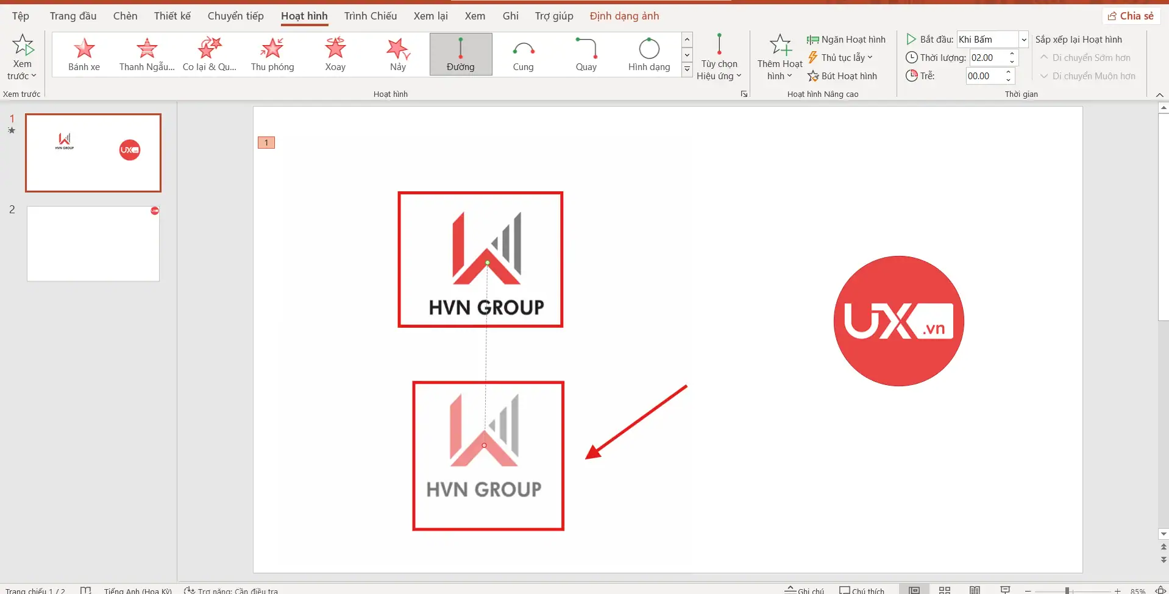Click the Chia sẻ share button

tap(1131, 16)
